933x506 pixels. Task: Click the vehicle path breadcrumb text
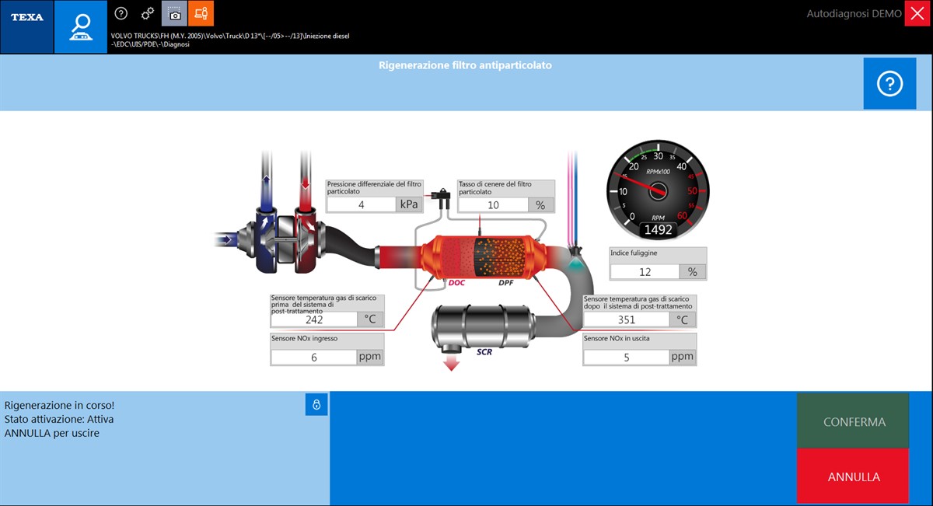(x=230, y=40)
